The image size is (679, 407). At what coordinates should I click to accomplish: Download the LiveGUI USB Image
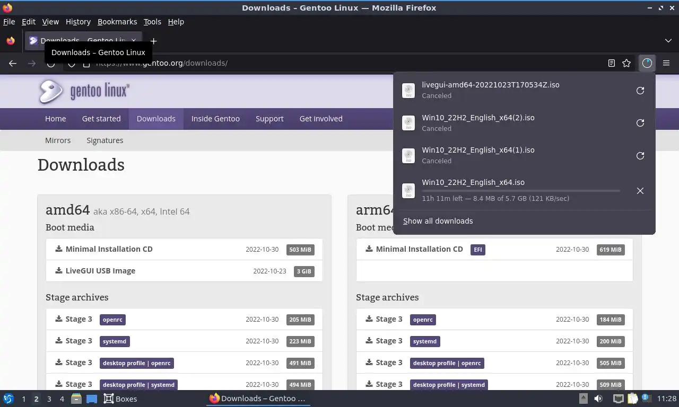(100, 271)
